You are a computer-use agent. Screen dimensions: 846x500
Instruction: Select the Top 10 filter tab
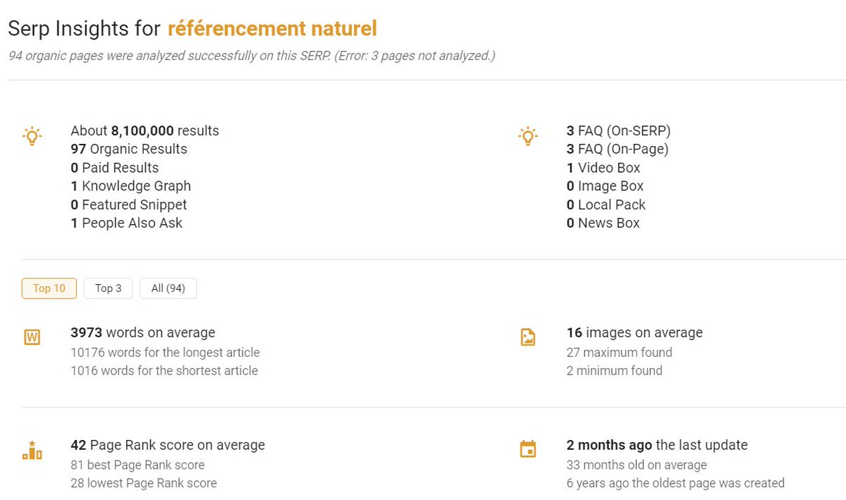tap(49, 288)
